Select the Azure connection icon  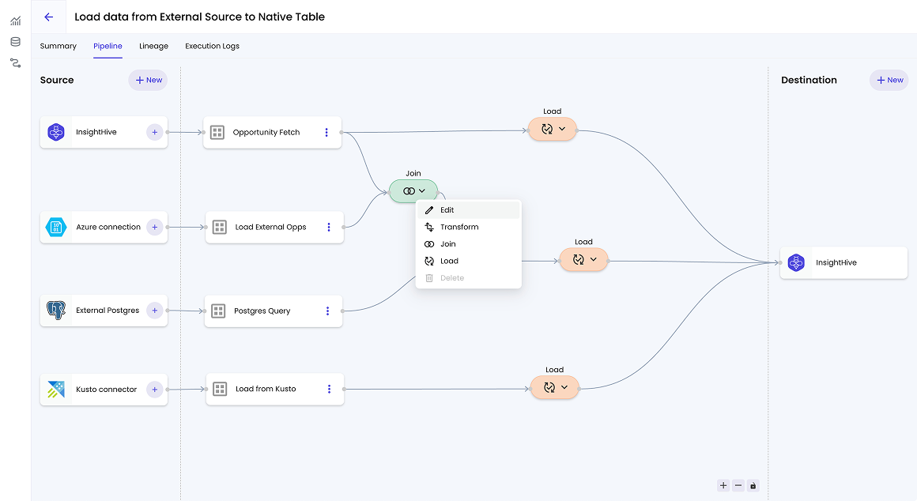point(56,227)
